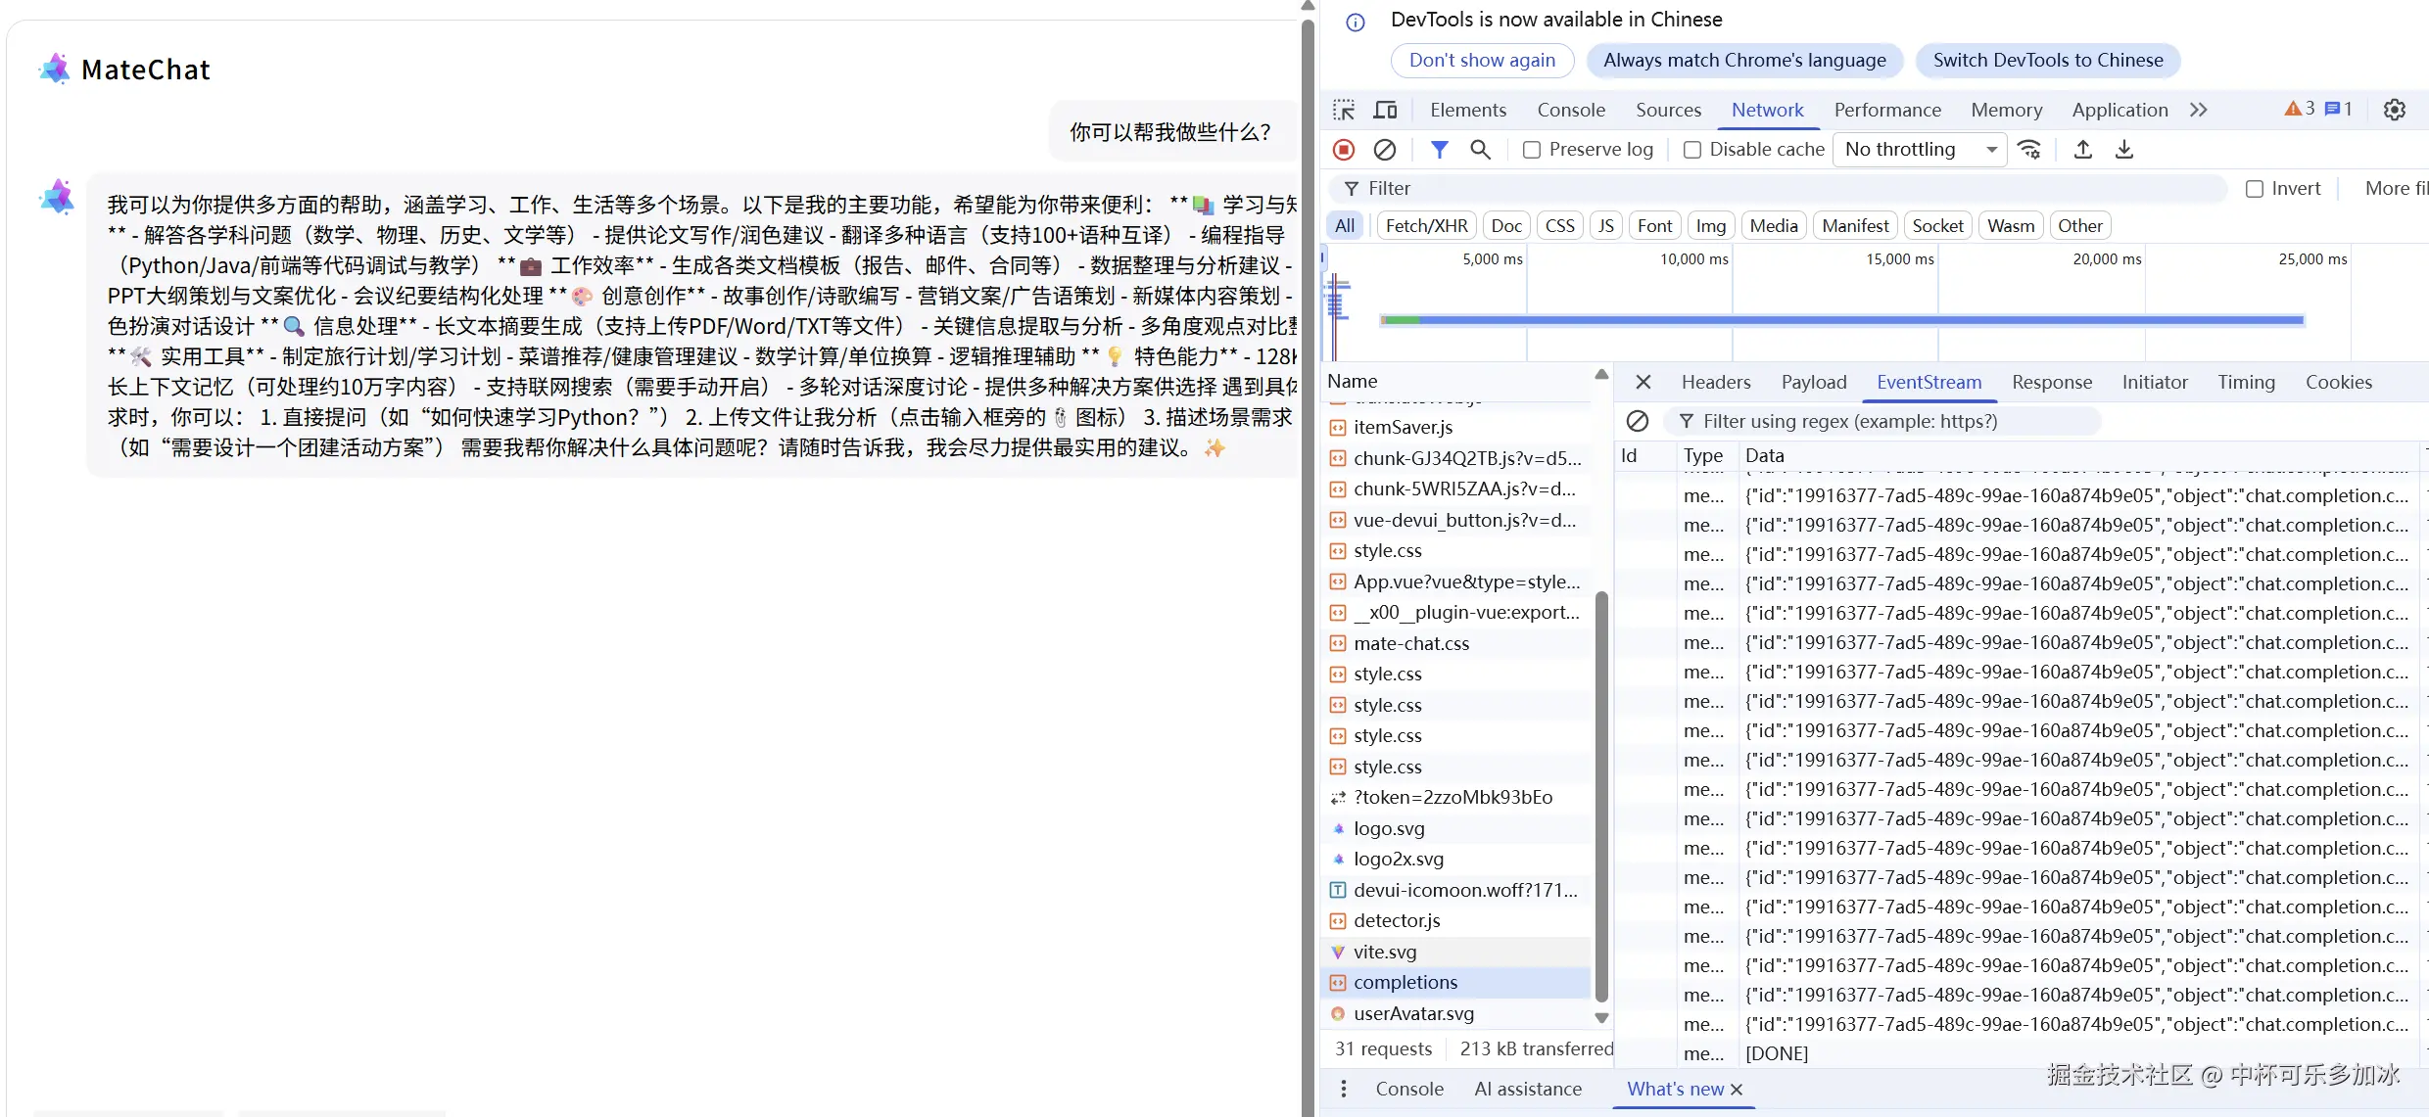Clear the network log
Screen dimensions: 2429x1117
(x=1384, y=150)
